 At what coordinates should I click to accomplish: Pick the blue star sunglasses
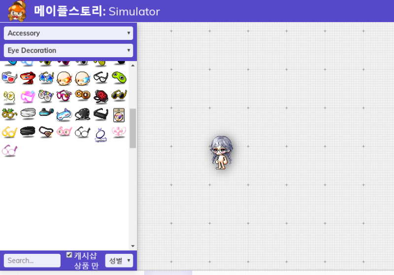(x=46, y=78)
